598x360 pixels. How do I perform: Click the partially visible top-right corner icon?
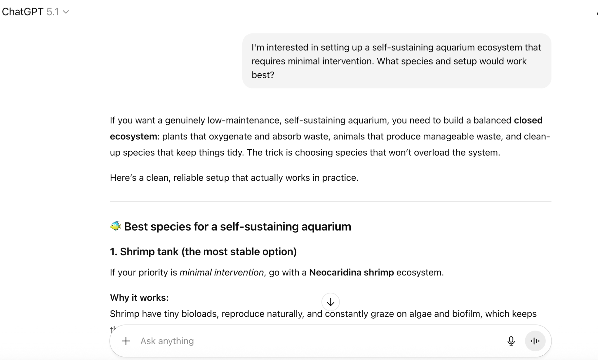pyautogui.click(x=597, y=13)
